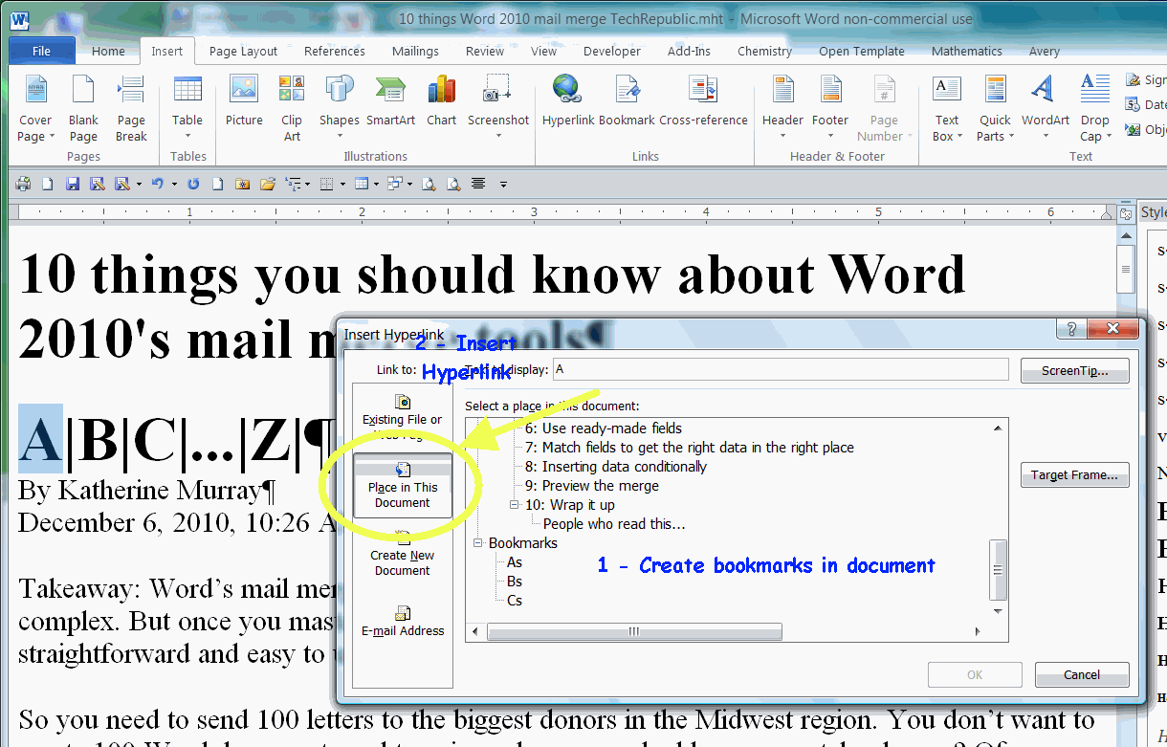Open the Chemistry ribbon tab
Image resolution: width=1167 pixels, height=747 pixels.
pos(763,51)
